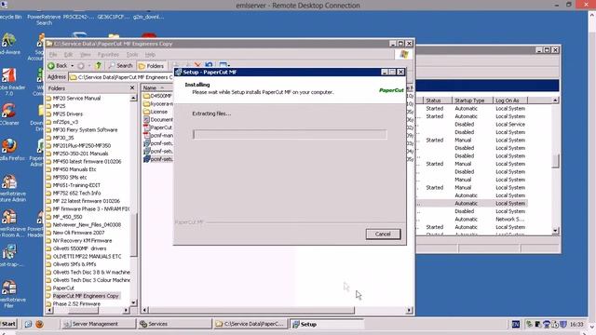596x335 pixels.
Task: Close the Folders pane with its X
Action: tap(132, 87)
